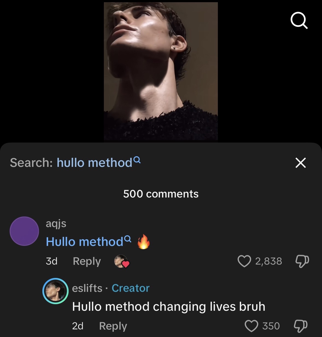Tap the video preview thumbnail

click(x=161, y=71)
